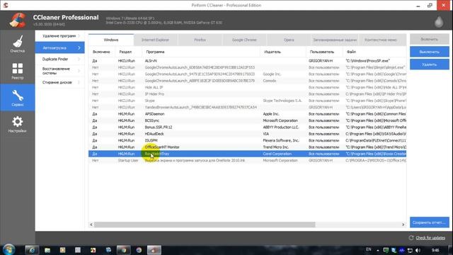
Task: Open Восстановление системы menu item
Action: coord(59,71)
